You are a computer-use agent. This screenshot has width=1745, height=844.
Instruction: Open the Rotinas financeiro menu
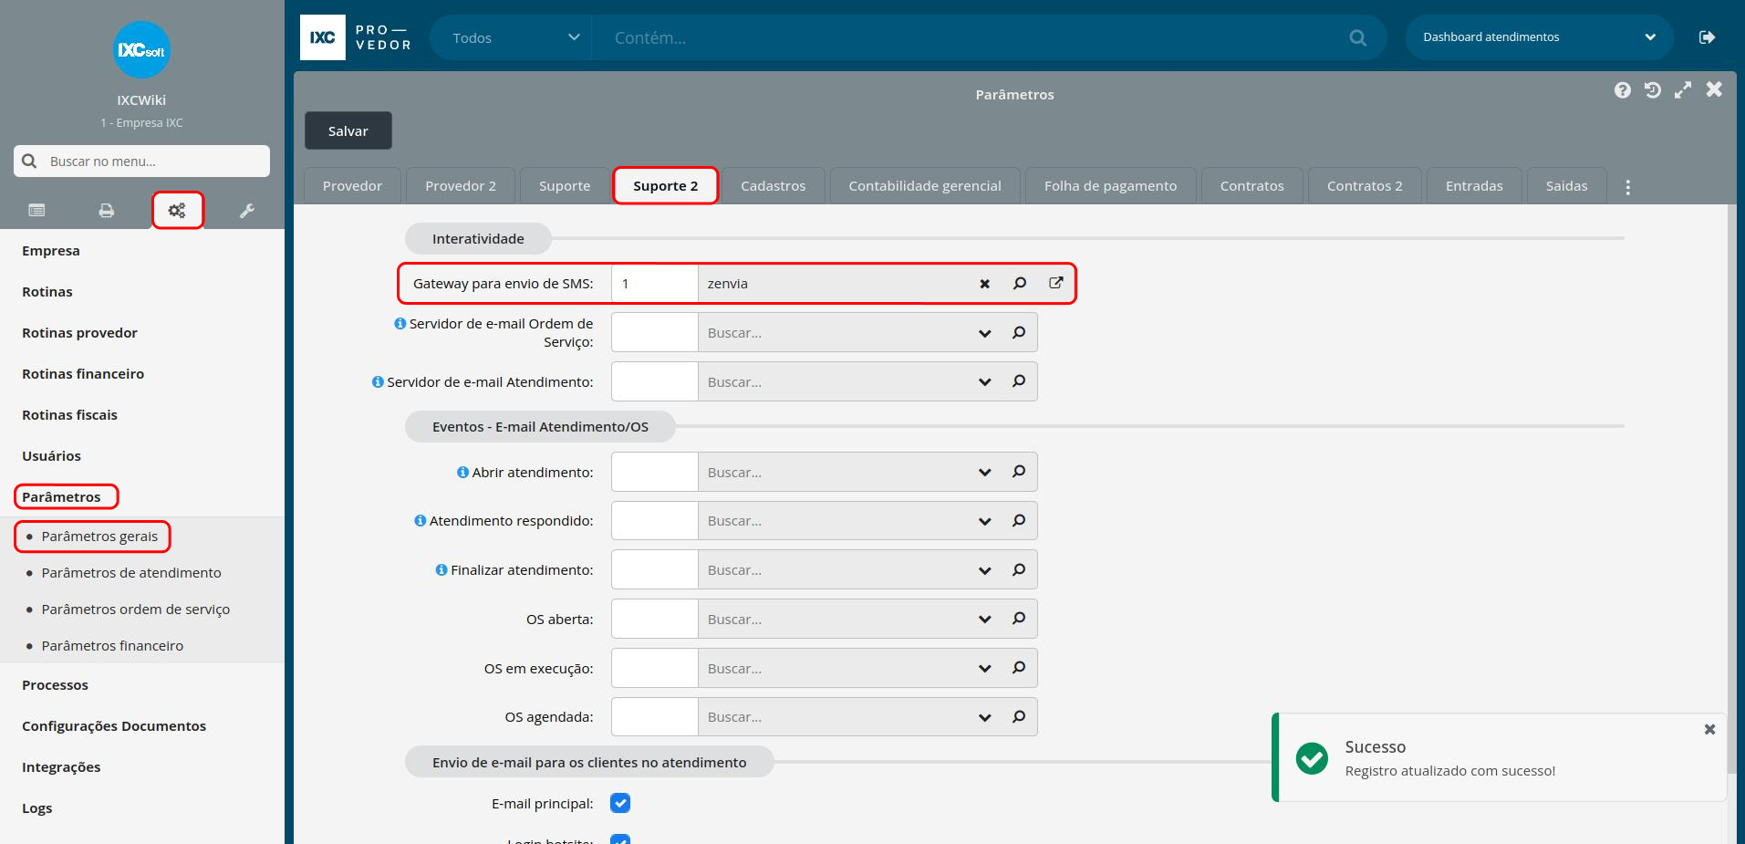click(83, 374)
